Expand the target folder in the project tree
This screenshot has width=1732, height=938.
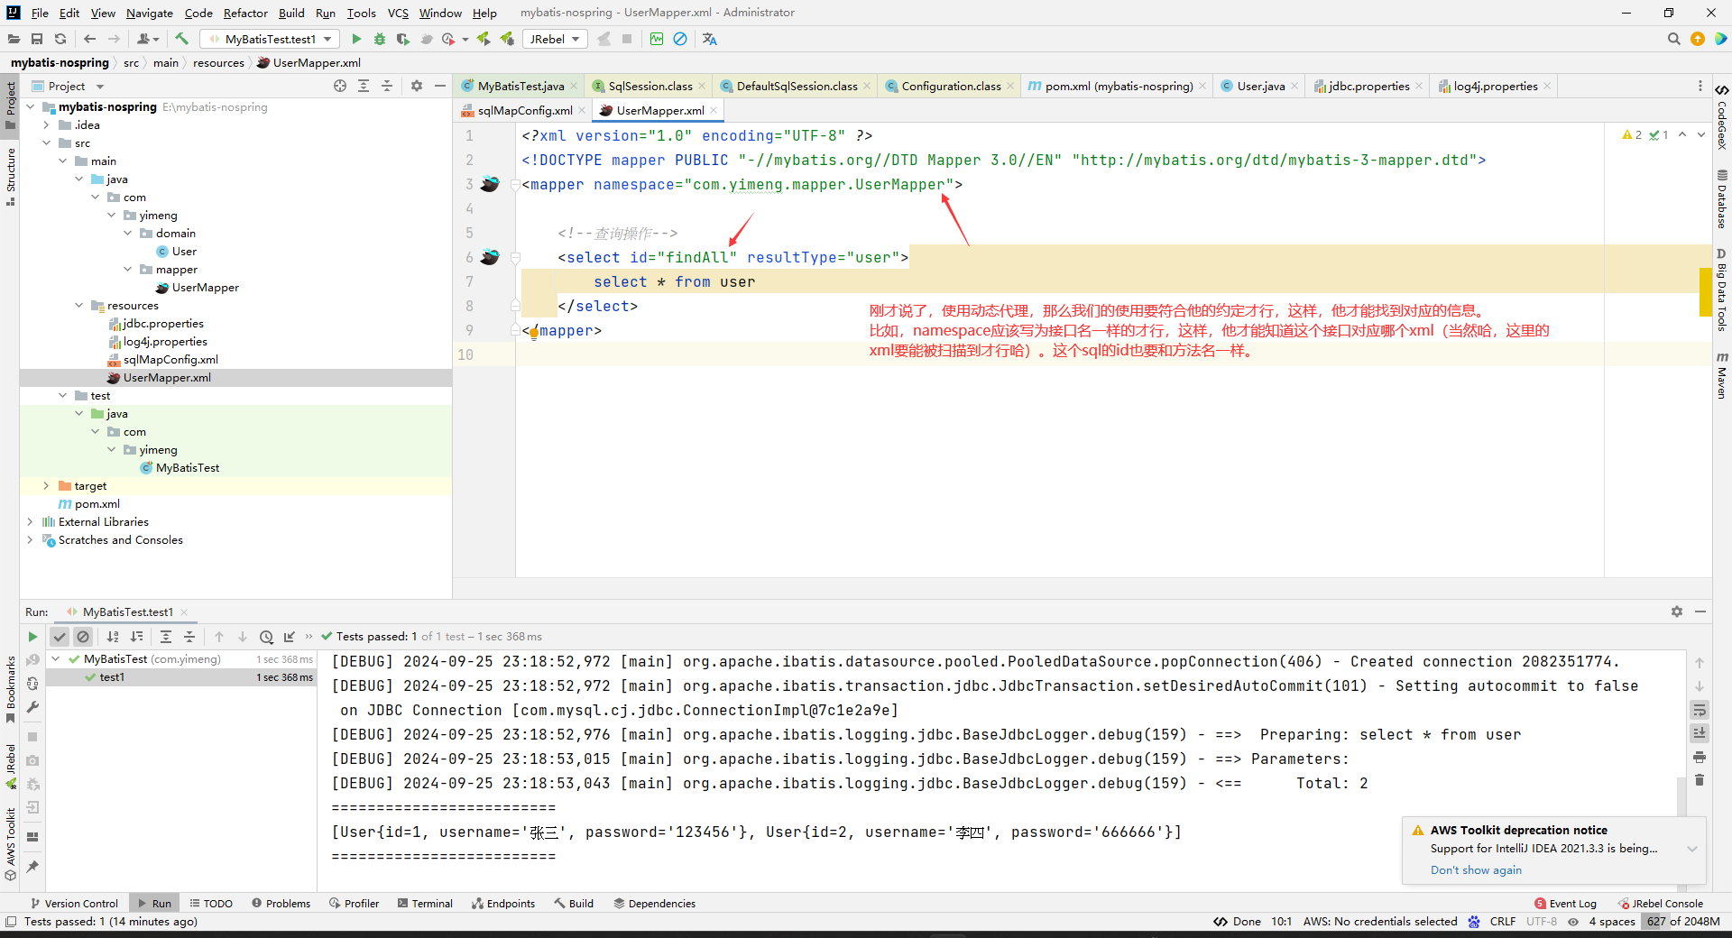coord(47,486)
